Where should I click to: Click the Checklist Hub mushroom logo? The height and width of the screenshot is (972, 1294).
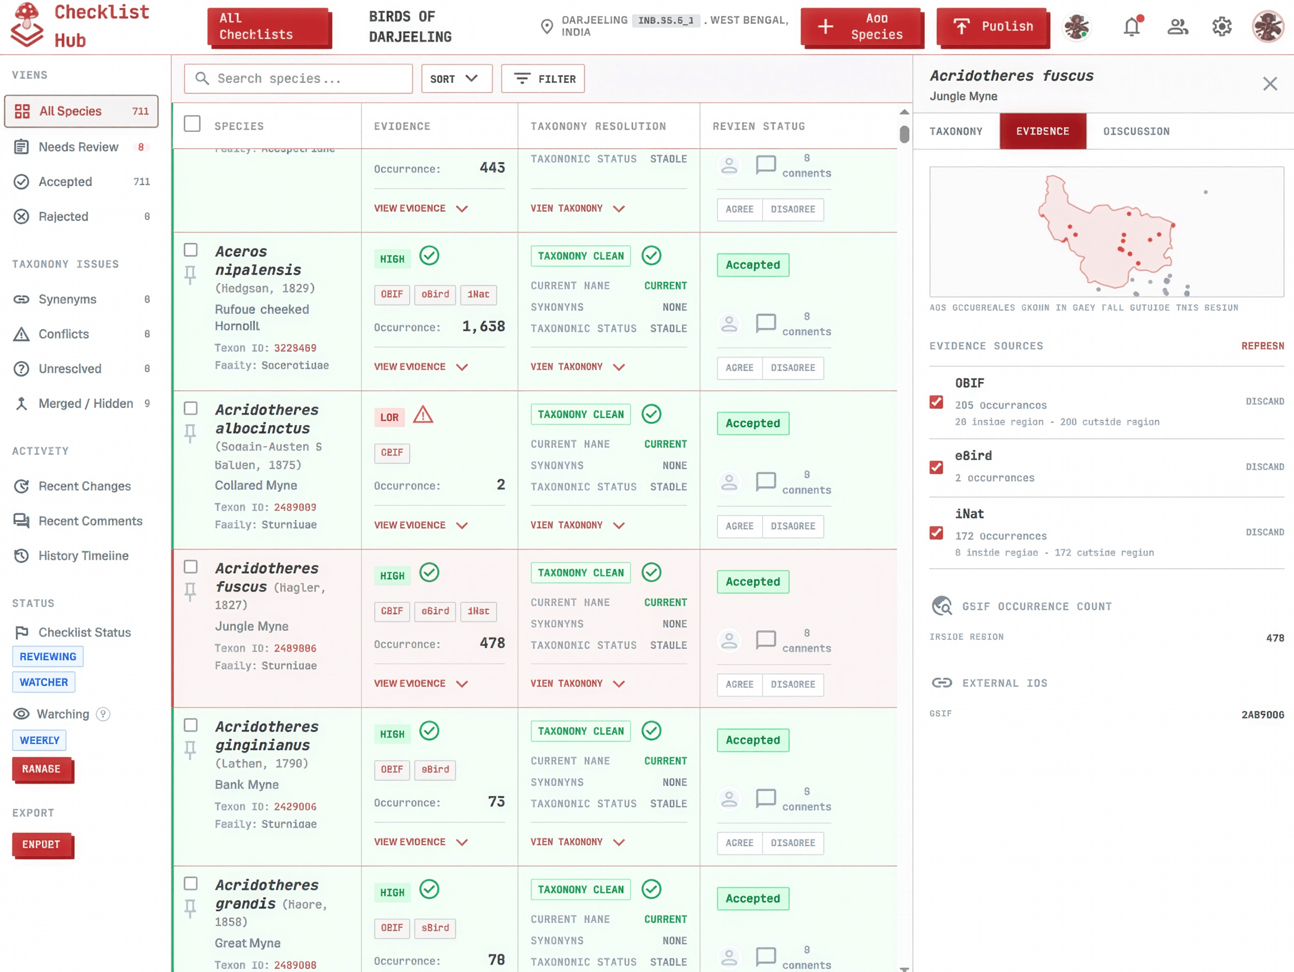tap(27, 25)
